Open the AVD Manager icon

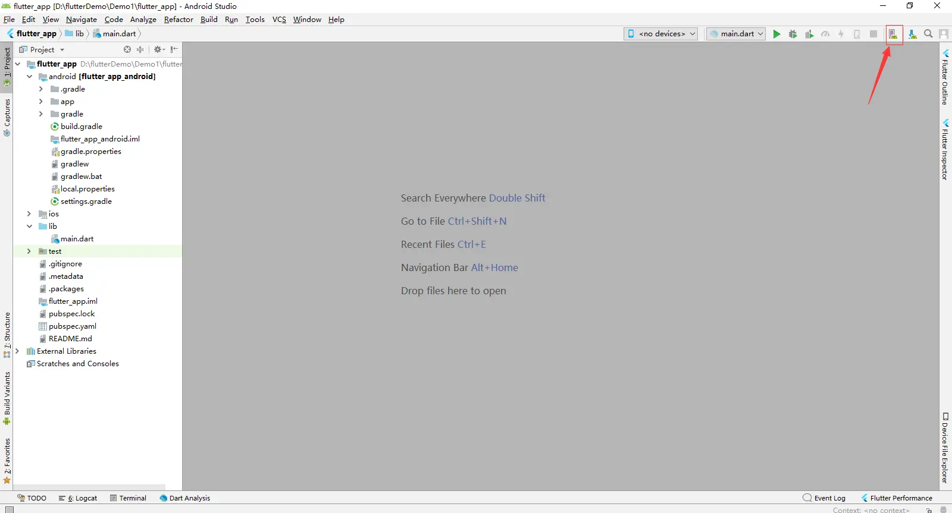pyautogui.click(x=893, y=34)
